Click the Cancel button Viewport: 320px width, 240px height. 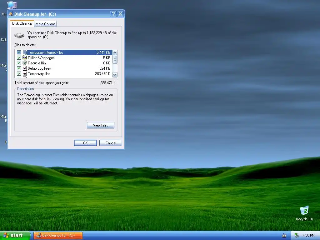111,143
